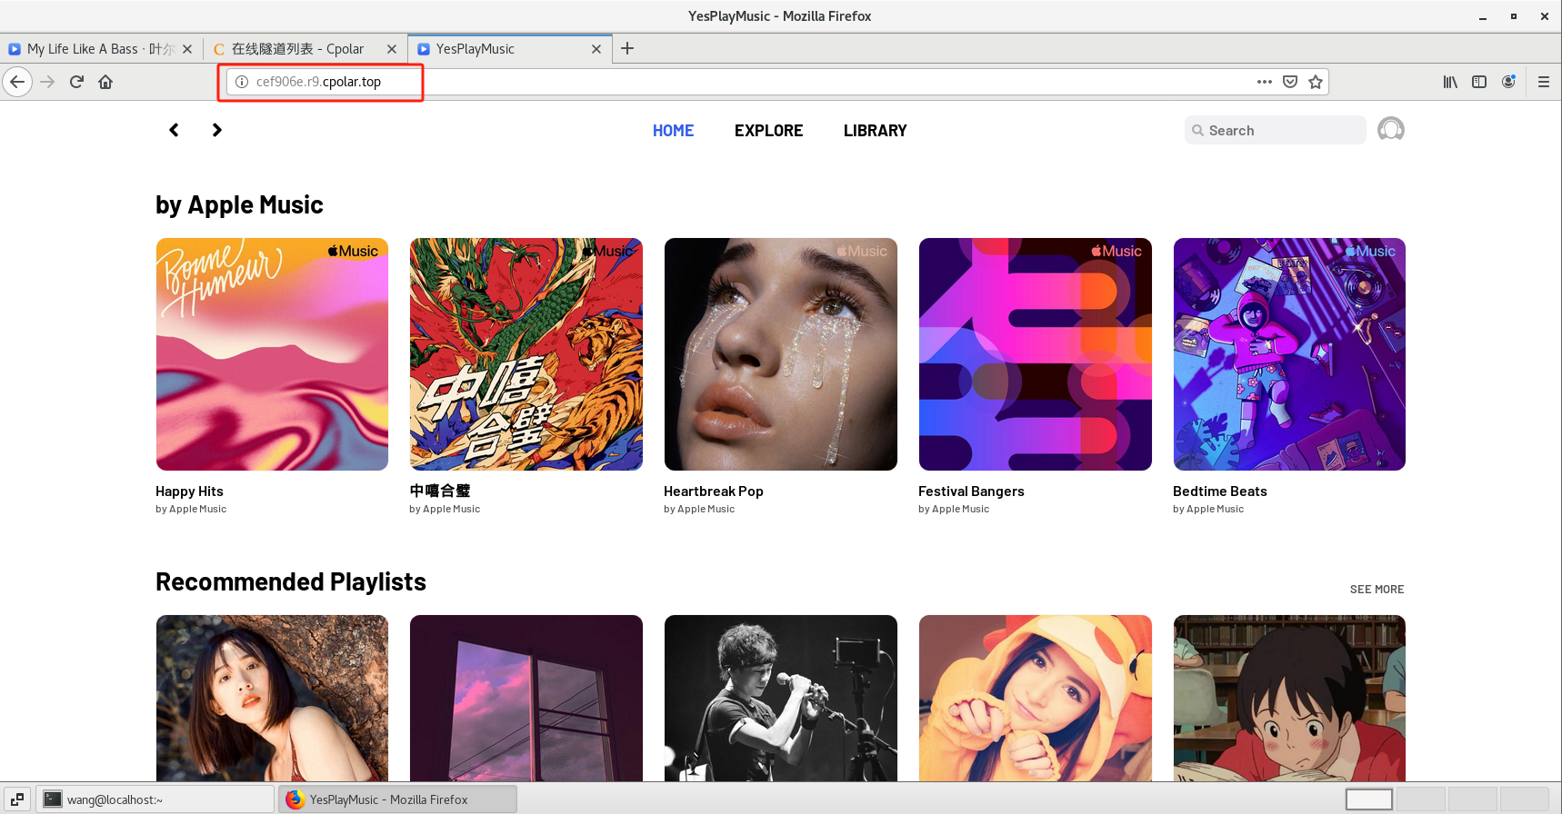This screenshot has height=814, width=1562.
Task: Toggle the Firefox sidebar view
Action: pyautogui.click(x=1479, y=82)
